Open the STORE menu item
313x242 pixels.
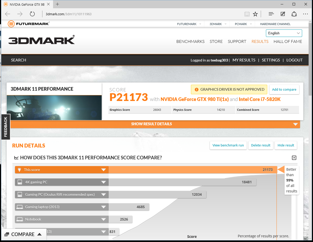(x=216, y=41)
